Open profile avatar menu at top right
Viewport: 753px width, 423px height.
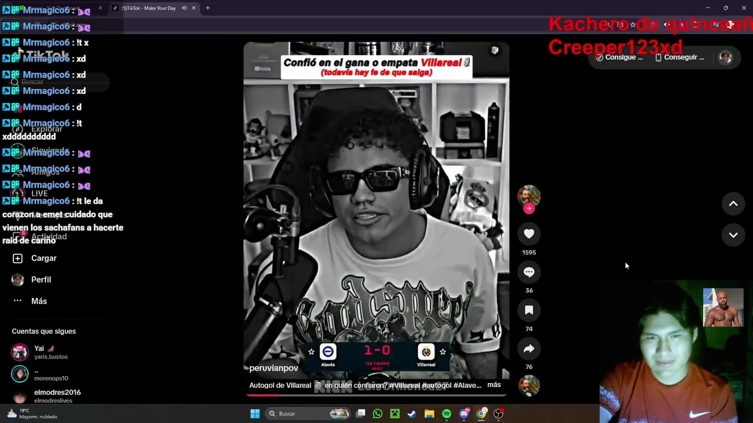pos(725,57)
